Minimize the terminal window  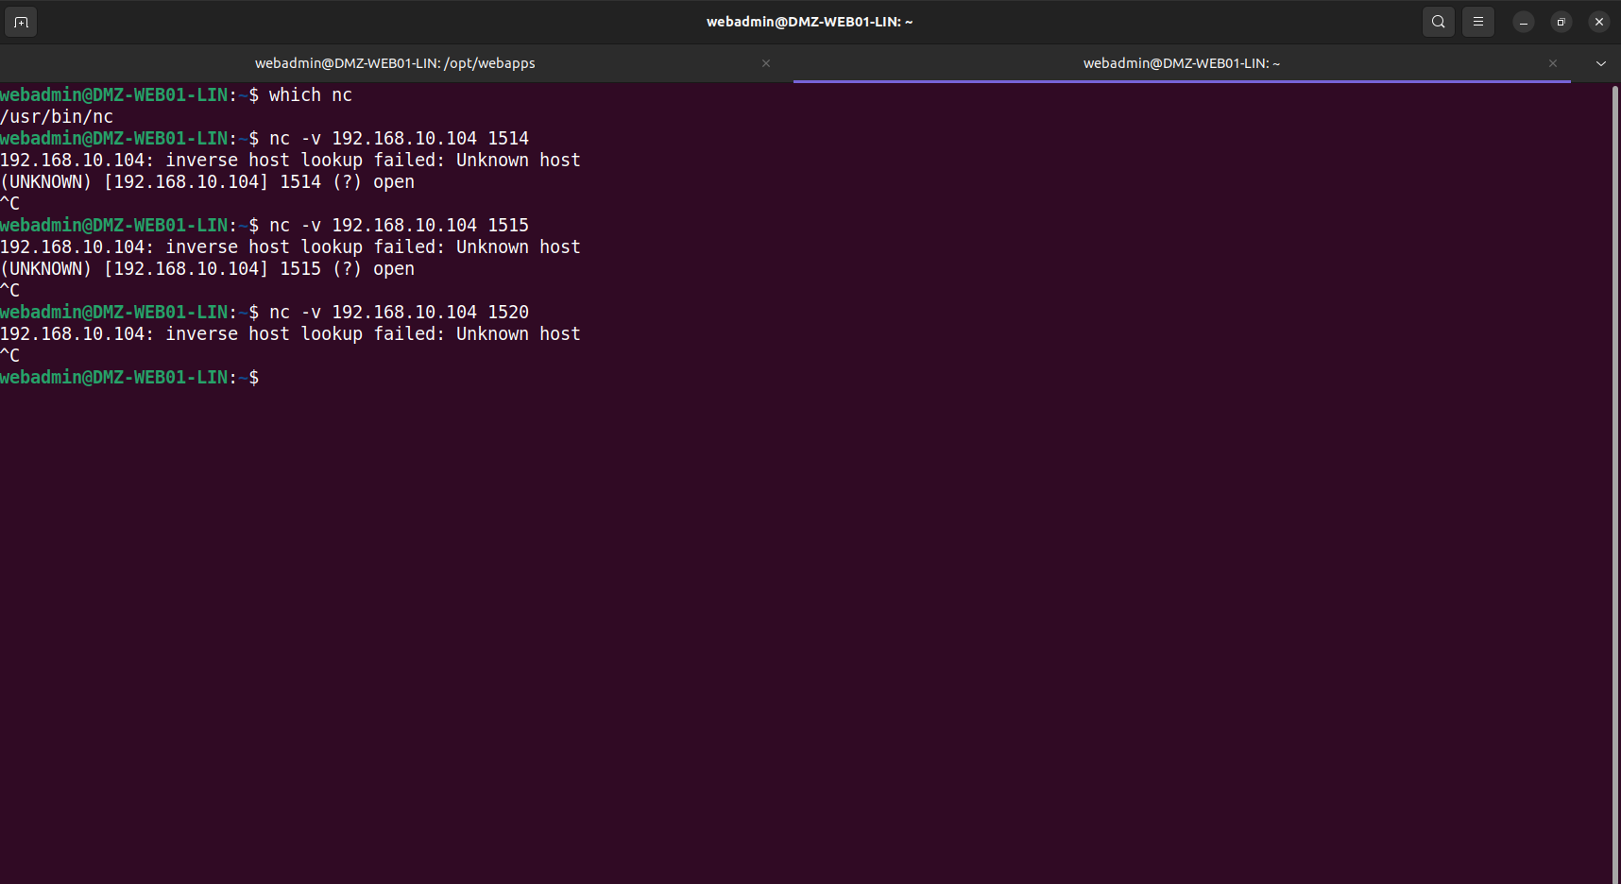point(1524,22)
